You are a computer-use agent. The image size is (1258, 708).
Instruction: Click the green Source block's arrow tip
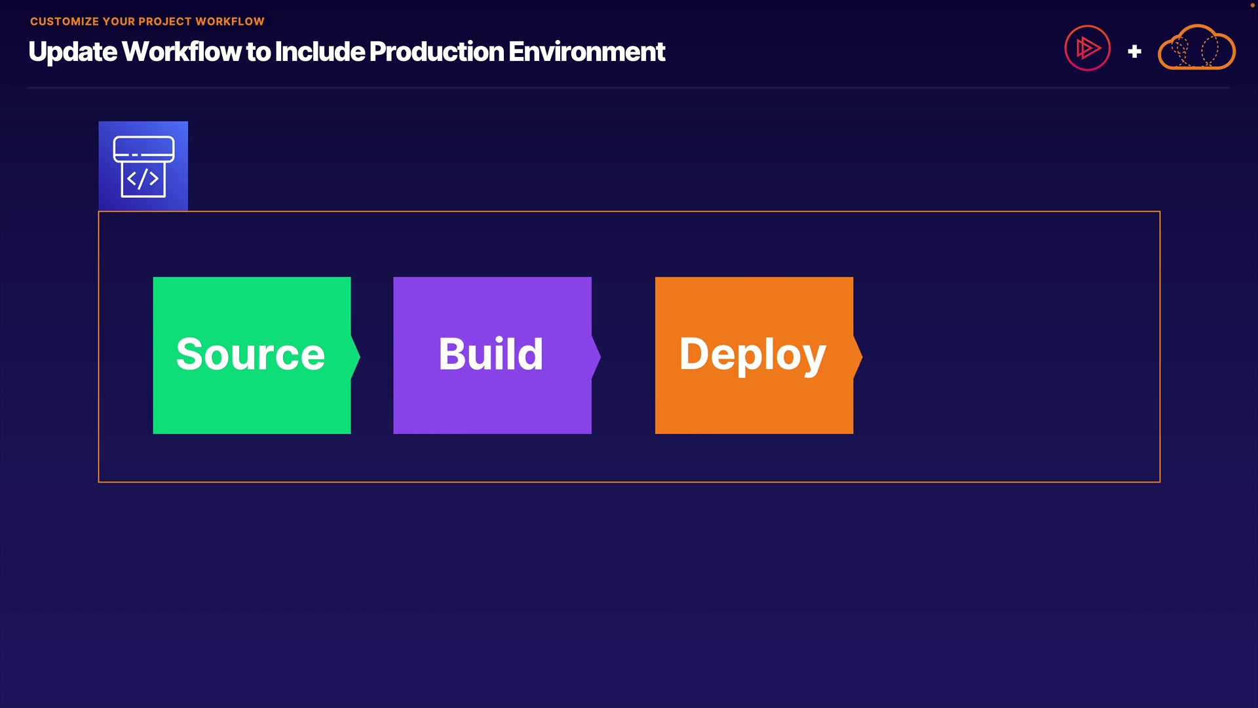pos(356,356)
